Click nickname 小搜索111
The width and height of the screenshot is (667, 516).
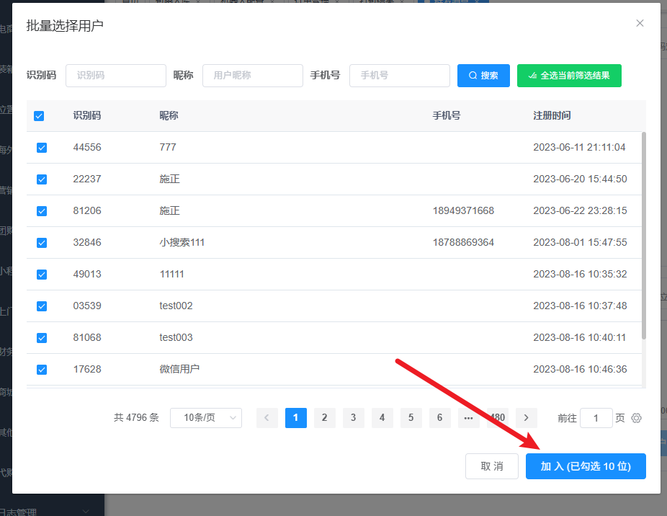coord(182,243)
